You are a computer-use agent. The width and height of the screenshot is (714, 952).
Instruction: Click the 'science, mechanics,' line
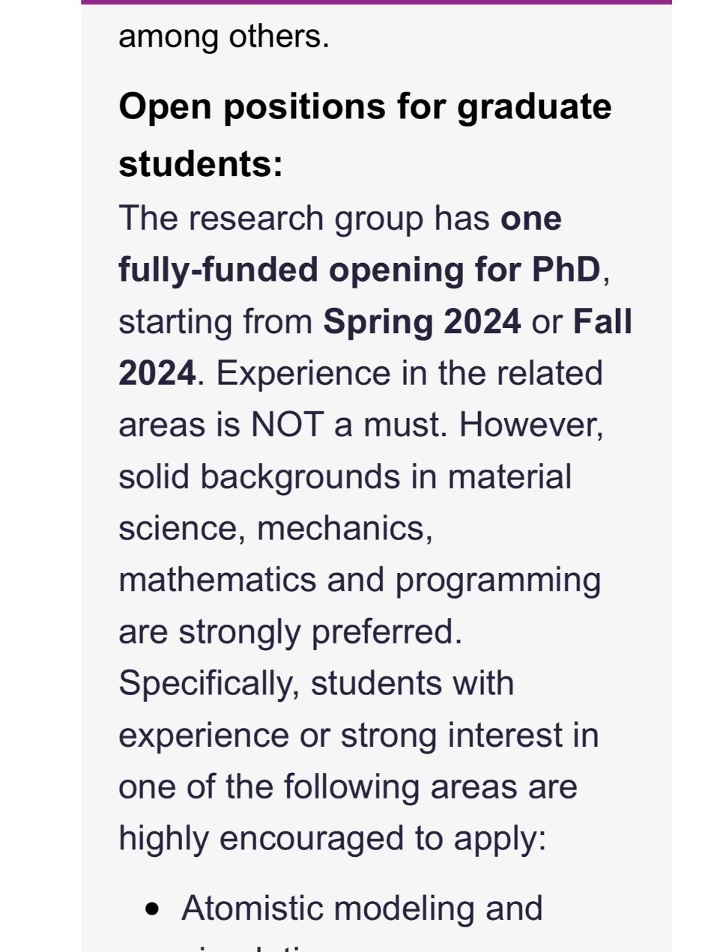click(x=276, y=529)
